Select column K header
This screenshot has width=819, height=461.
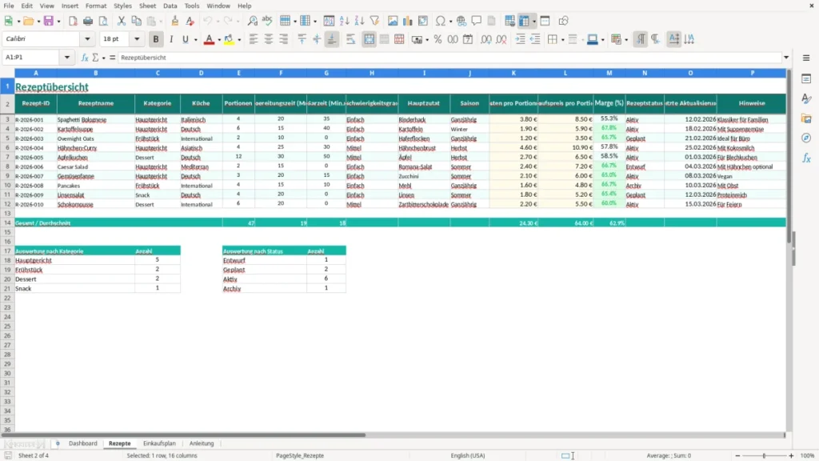click(x=513, y=73)
